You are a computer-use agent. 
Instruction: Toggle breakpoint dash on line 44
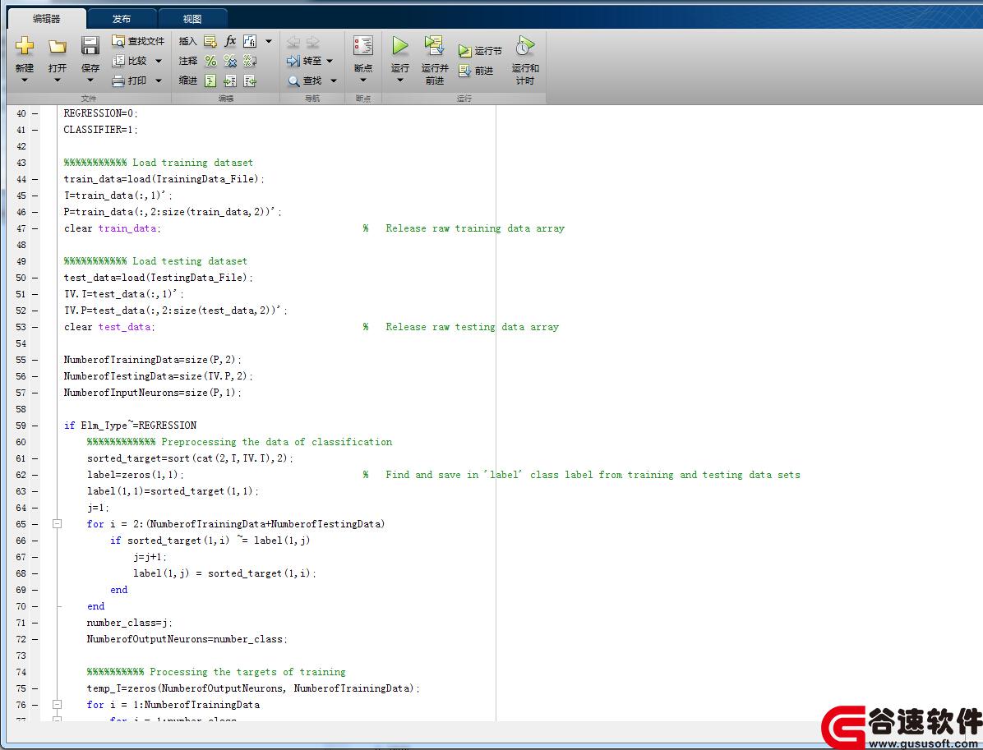35,179
